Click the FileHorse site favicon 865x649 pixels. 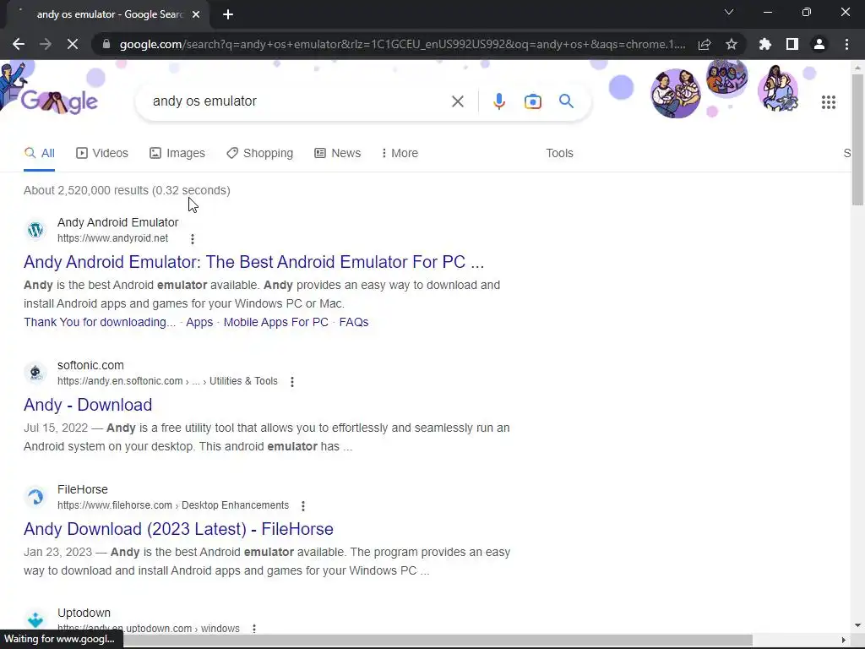pyautogui.click(x=35, y=497)
